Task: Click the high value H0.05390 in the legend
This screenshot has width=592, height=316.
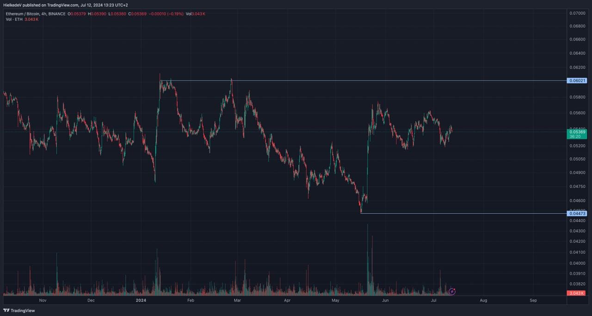Action: pos(97,14)
